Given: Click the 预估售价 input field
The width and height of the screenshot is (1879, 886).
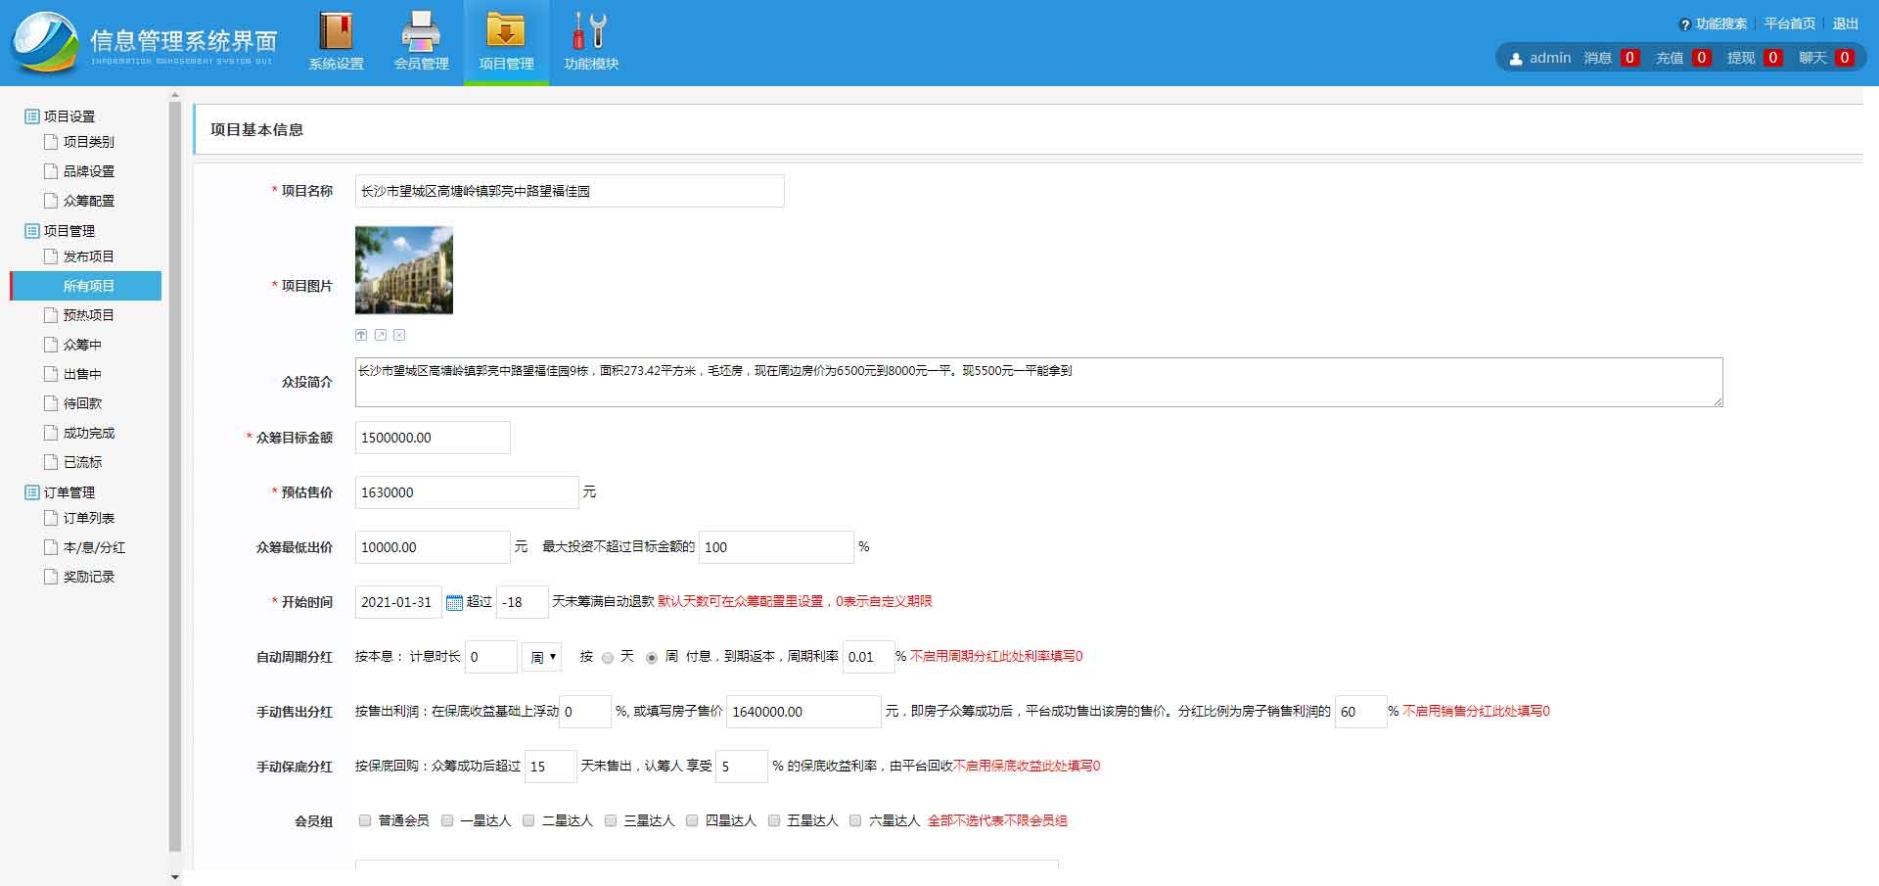Looking at the screenshot, I should tap(466, 492).
